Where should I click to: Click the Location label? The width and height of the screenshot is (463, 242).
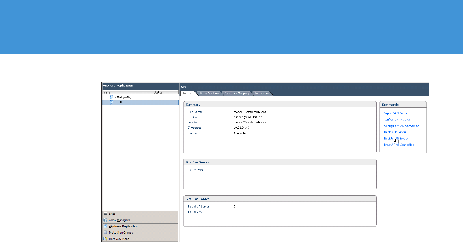[193, 123]
